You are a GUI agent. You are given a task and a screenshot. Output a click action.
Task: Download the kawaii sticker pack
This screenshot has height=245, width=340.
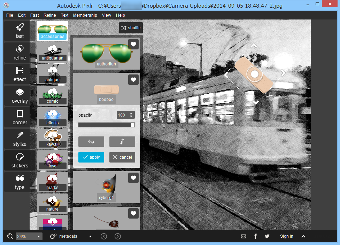(x=53, y=139)
